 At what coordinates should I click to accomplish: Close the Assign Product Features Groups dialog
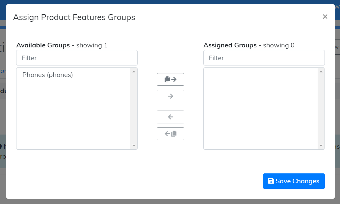coord(325,17)
